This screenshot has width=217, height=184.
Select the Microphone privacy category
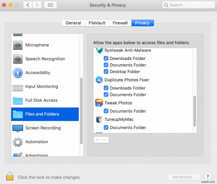[37, 45]
